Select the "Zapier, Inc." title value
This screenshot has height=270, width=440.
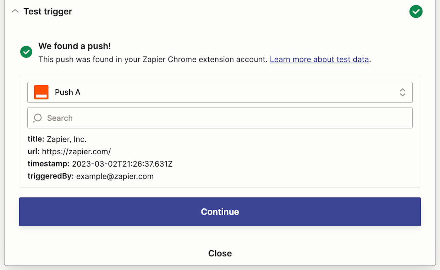(66, 139)
